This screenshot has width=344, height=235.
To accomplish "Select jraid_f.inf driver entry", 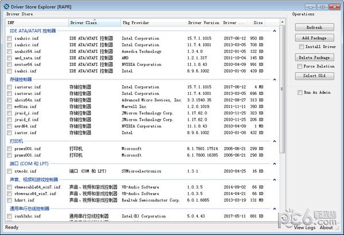I will [26, 120].
